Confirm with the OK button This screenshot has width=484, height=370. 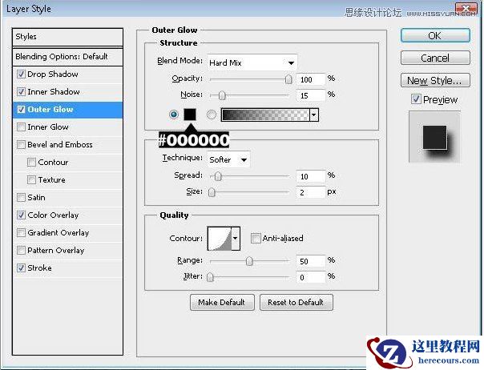coord(435,35)
